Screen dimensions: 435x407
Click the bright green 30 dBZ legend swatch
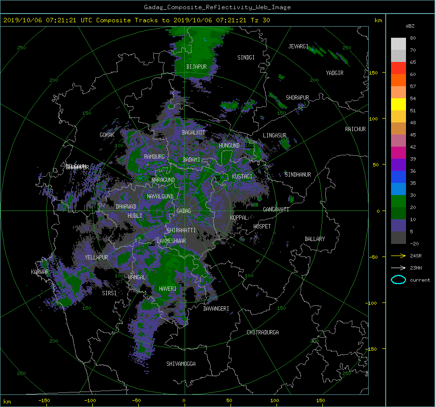(398, 201)
